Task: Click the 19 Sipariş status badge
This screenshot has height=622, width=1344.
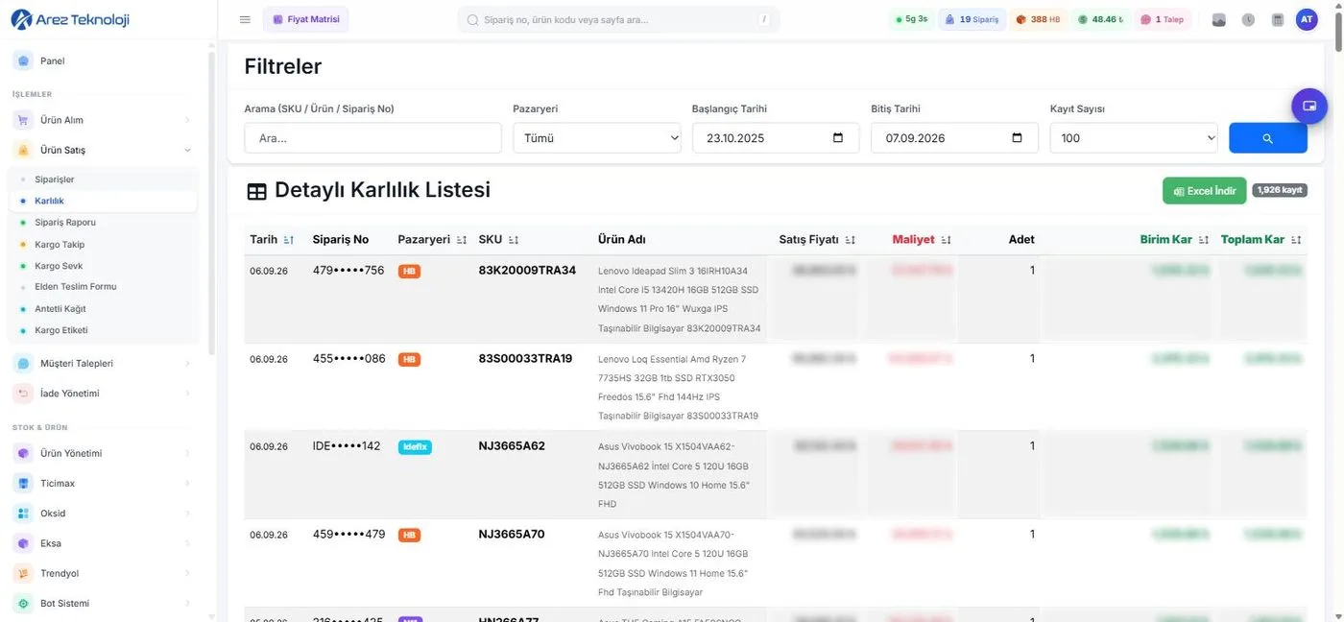Action: tap(972, 19)
